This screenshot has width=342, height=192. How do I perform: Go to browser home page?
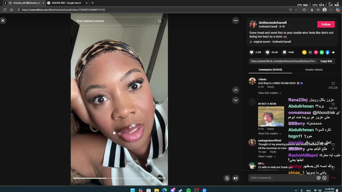(11, 10)
